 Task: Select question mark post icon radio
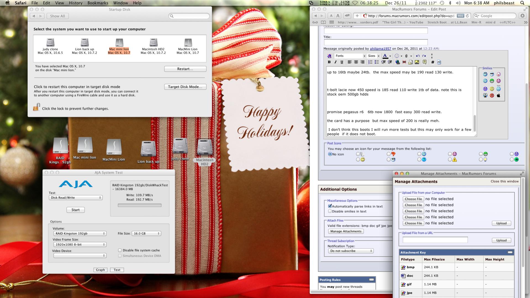(419, 160)
